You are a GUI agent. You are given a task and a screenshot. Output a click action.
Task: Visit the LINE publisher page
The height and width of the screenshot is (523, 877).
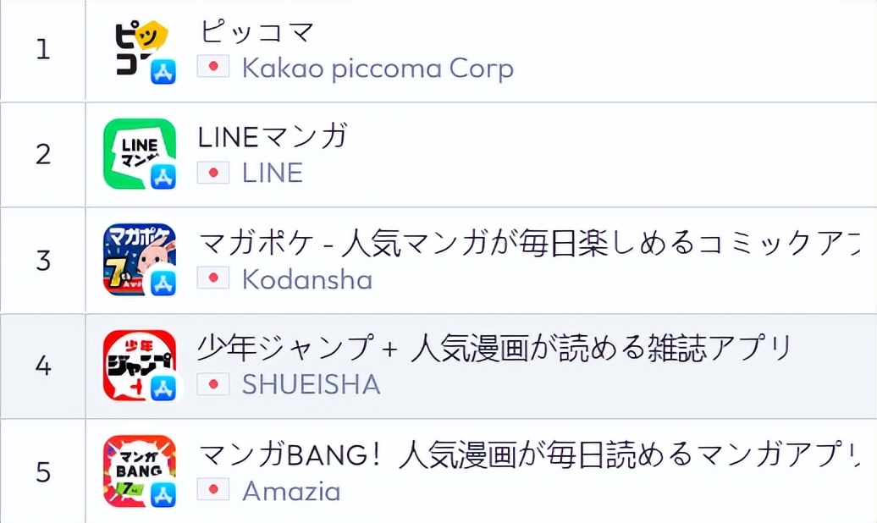click(272, 173)
